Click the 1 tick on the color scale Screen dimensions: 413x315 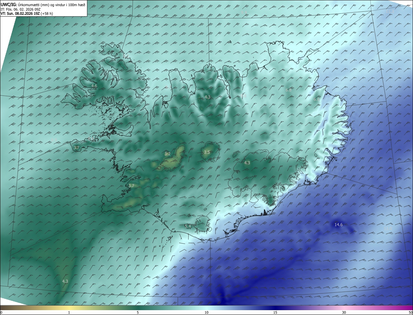pos(69,312)
